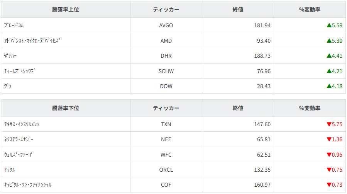This screenshot has width=347, height=194.
Task: Click red down arrow beside 0.95
Action: (x=329, y=155)
